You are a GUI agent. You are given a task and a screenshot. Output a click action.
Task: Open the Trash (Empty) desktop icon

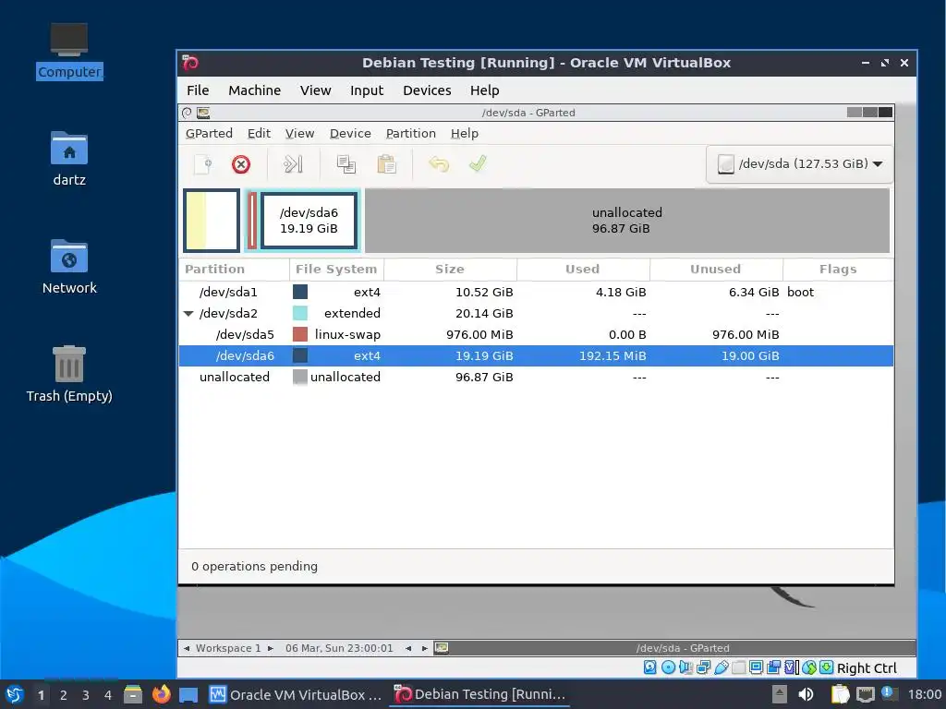coord(69,375)
